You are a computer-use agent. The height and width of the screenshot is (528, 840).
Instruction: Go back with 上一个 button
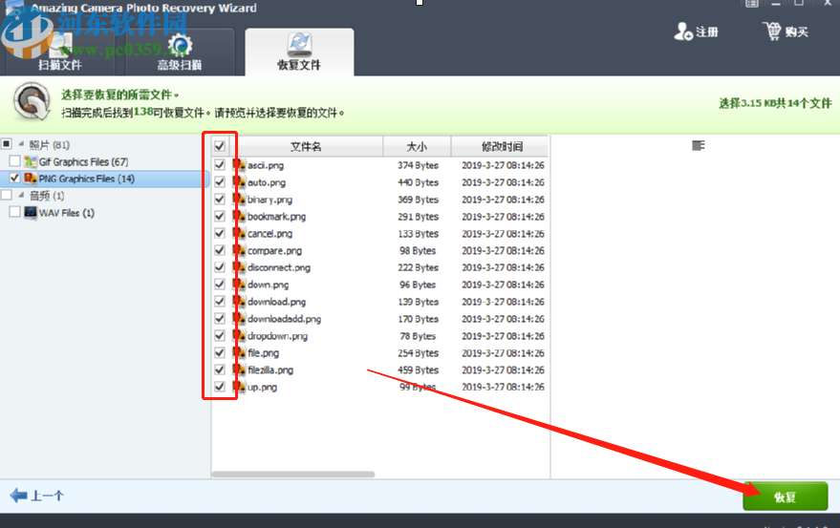pyautogui.click(x=37, y=496)
